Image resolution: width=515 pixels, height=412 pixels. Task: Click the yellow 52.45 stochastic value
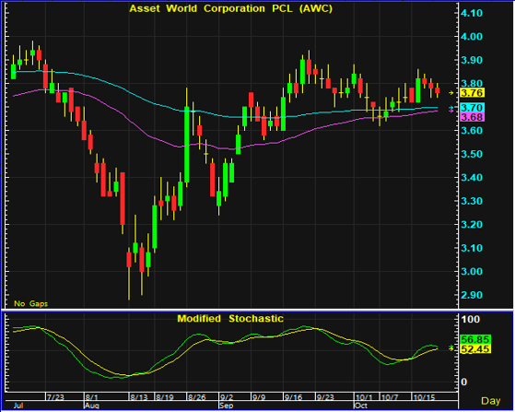coord(475,348)
